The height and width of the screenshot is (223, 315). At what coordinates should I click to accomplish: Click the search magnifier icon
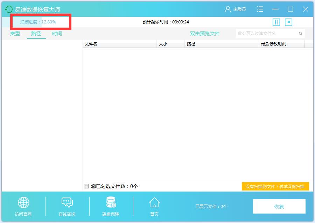click(300, 34)
